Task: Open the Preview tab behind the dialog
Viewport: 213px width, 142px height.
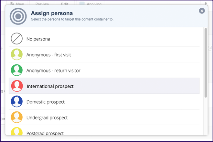Action: (x=42, y=4)
